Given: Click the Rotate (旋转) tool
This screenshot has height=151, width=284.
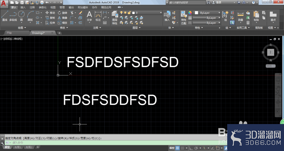Looking at the screenshot, I should coord(62,13).
